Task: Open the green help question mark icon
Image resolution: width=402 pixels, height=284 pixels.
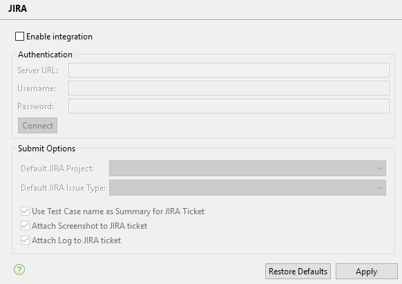Action: coord(19,269)
